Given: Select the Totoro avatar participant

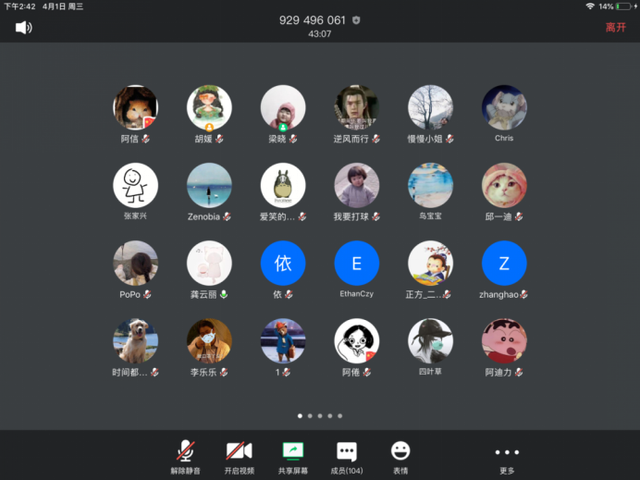Looking at the screenshot, I should tap(283, 185).
